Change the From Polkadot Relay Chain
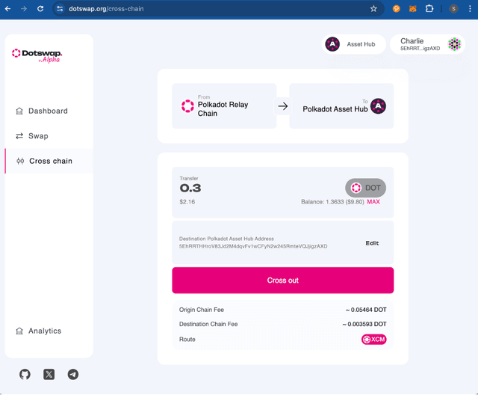The height and width of the screenshot is (395, 478). (224, 106)
